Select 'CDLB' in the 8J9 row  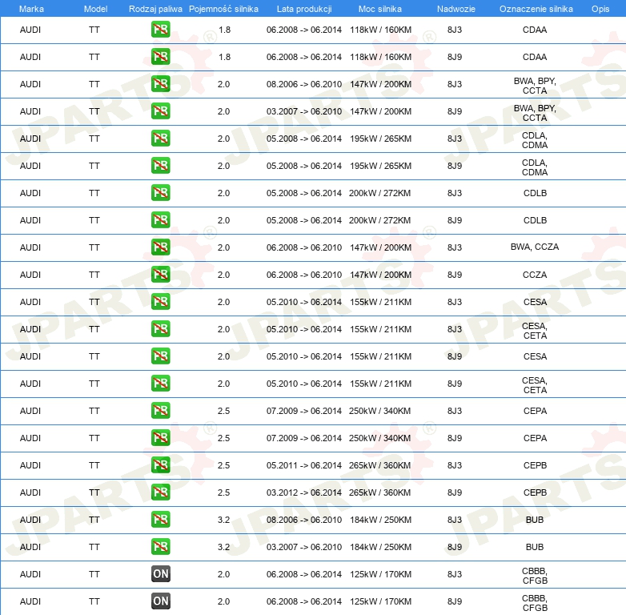click(535, 220)
